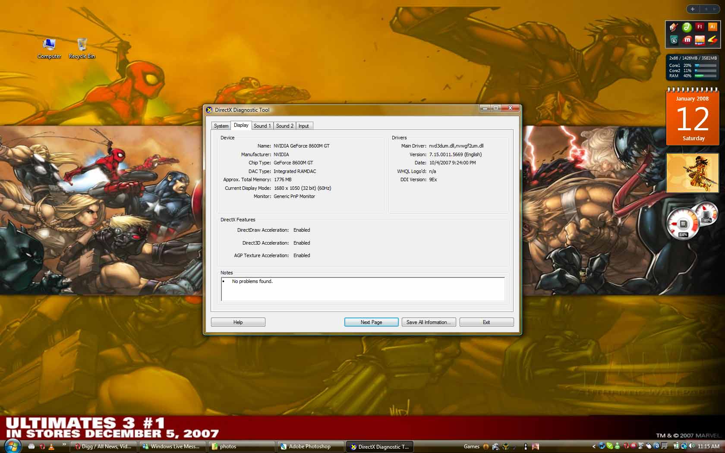Click the yellow lightning icon in launcher

712,40
